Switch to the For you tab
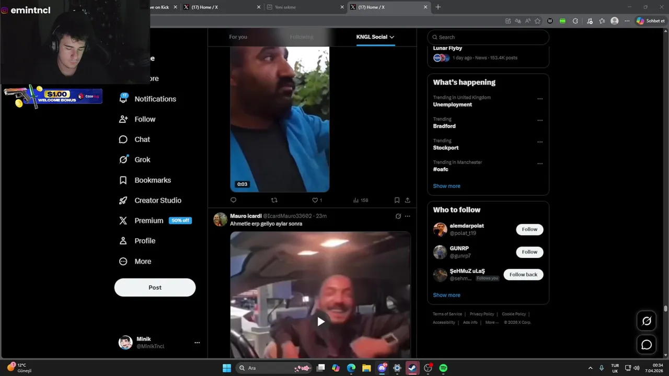This screenshot has width=669, height=376. tap(238, 37)
